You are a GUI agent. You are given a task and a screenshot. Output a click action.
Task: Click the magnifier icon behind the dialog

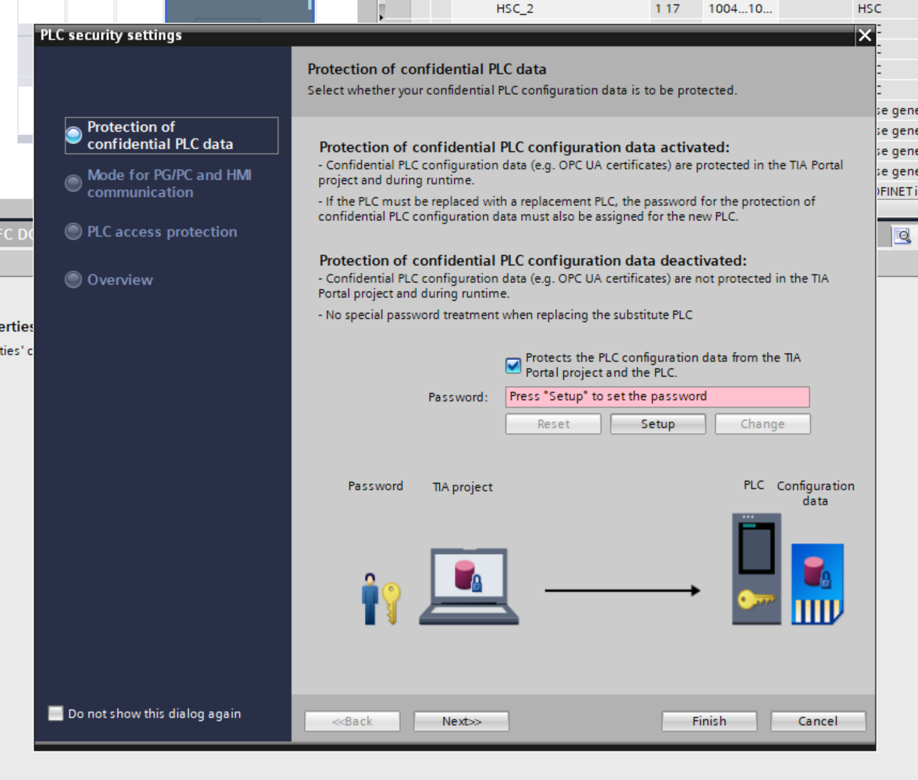click(x=902, y=236)
